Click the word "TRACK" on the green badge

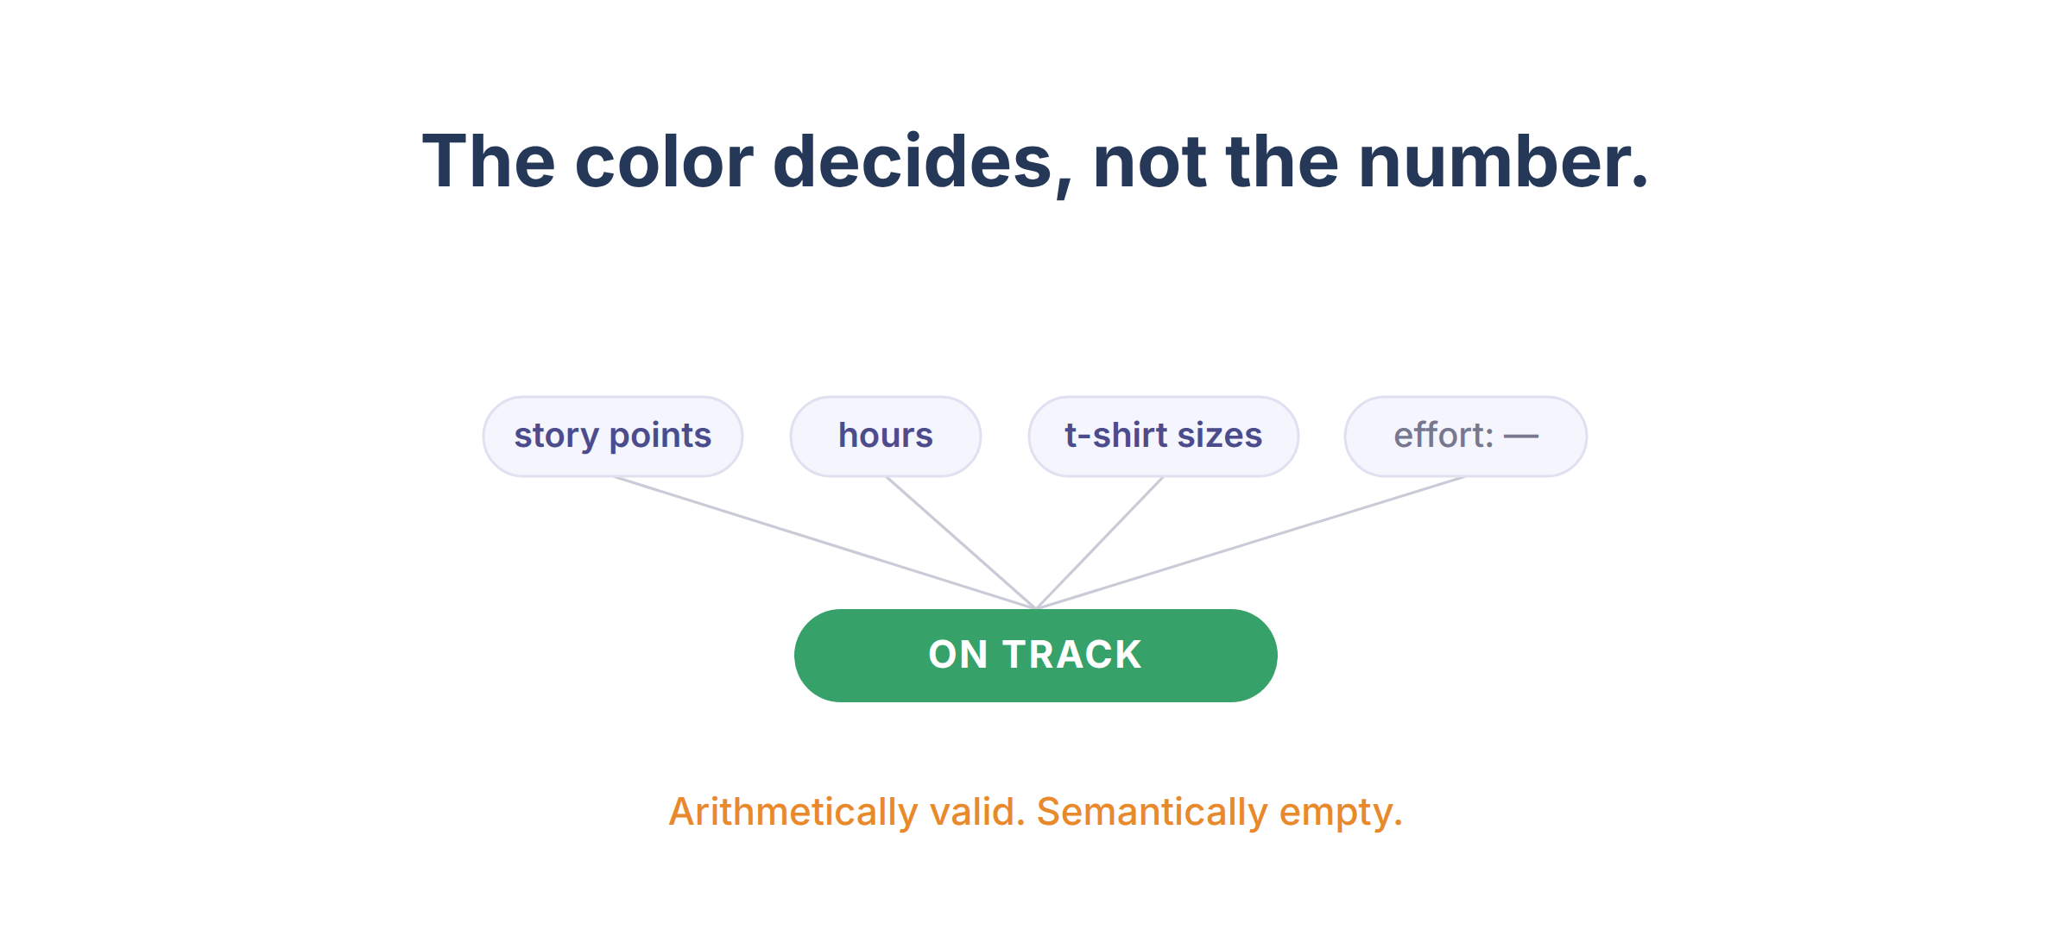(1072, 656)
